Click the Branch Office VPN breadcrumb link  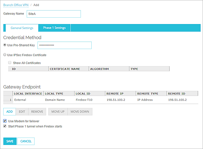(x=16, y=5)
